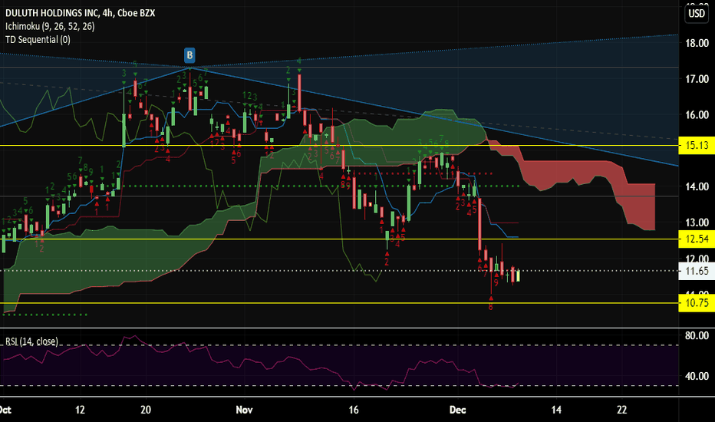Open the USD currency selector
This screenshot has width=715, height=422.
(696, 13)
